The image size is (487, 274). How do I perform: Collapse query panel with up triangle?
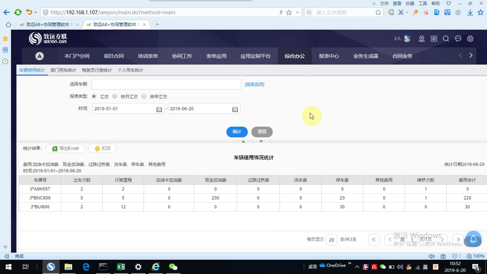pos(243,142)
